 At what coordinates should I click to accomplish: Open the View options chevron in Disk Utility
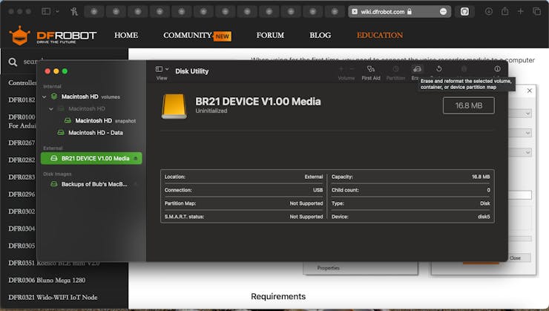click(167, 69)
